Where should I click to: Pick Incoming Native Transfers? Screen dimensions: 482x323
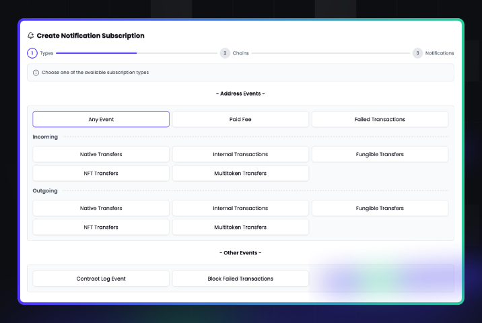tap(101, 154)
